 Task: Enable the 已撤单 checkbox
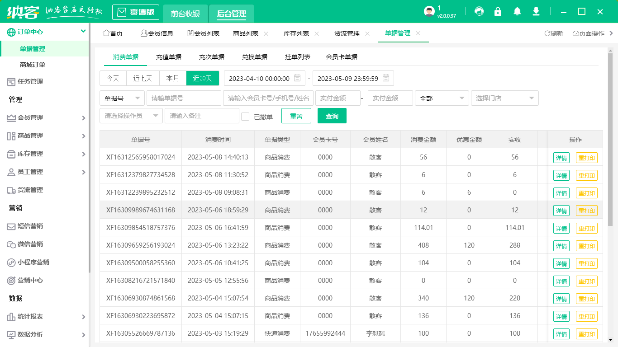[x=245, y=116]
